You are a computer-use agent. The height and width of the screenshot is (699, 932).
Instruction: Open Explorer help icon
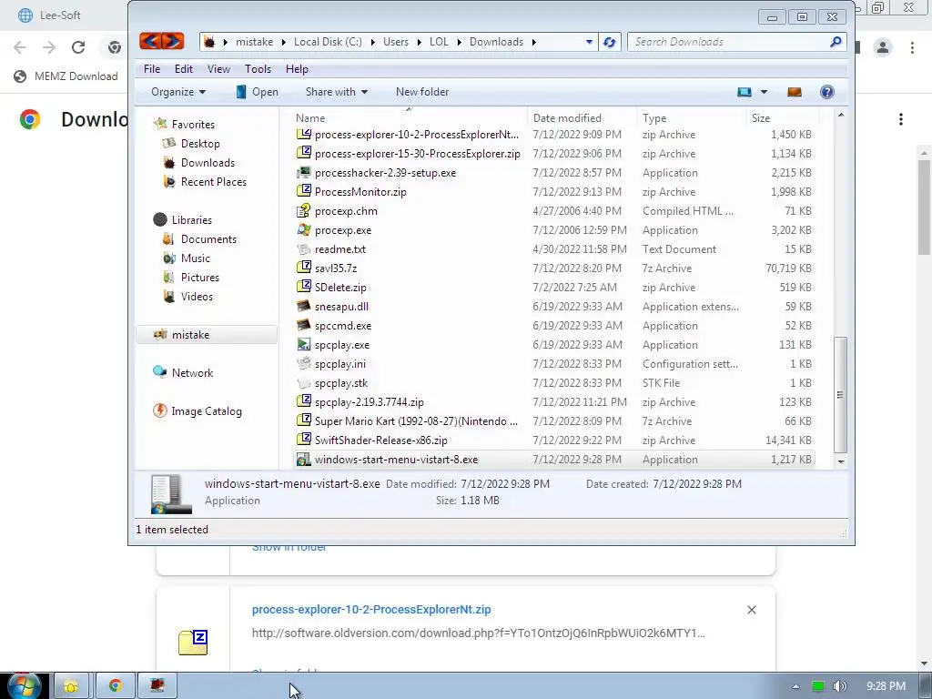(826, 92)
